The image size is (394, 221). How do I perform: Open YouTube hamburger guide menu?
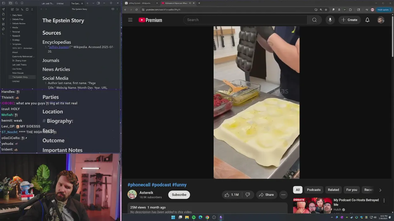pyautogui.click(x=130, y=20)
